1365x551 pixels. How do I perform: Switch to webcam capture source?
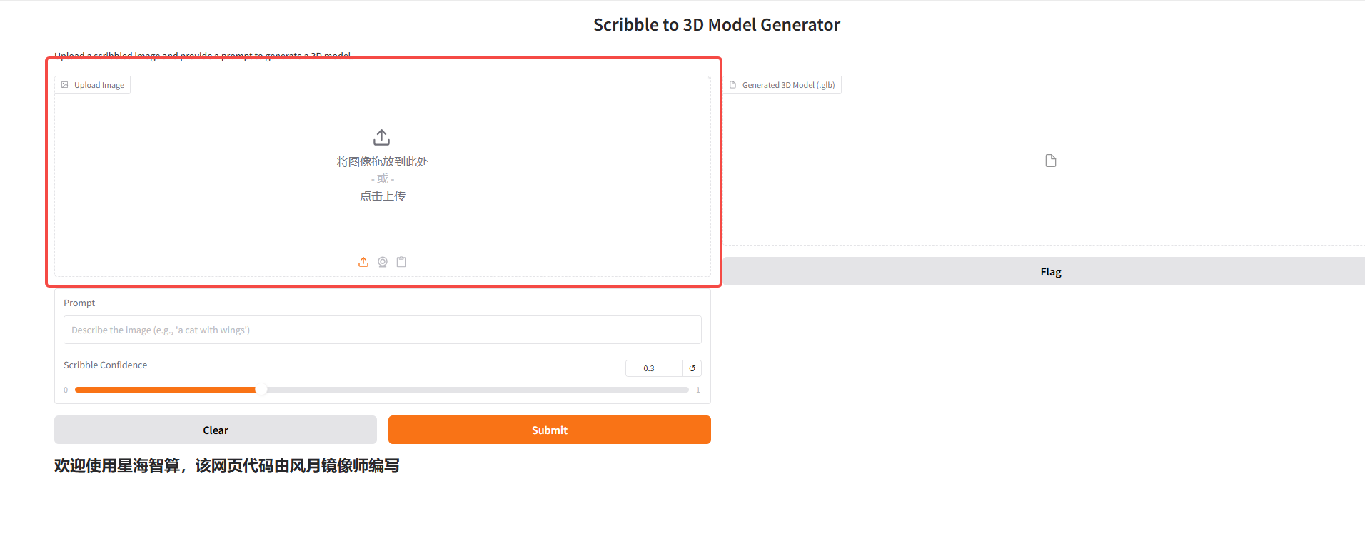click(x=383, y=262)
